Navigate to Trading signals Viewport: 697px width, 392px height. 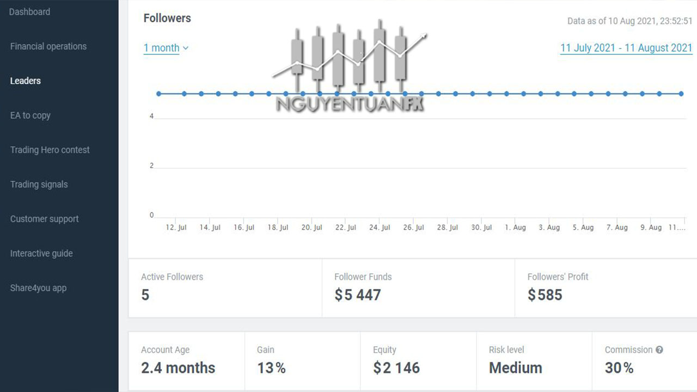tap(39, 185)
